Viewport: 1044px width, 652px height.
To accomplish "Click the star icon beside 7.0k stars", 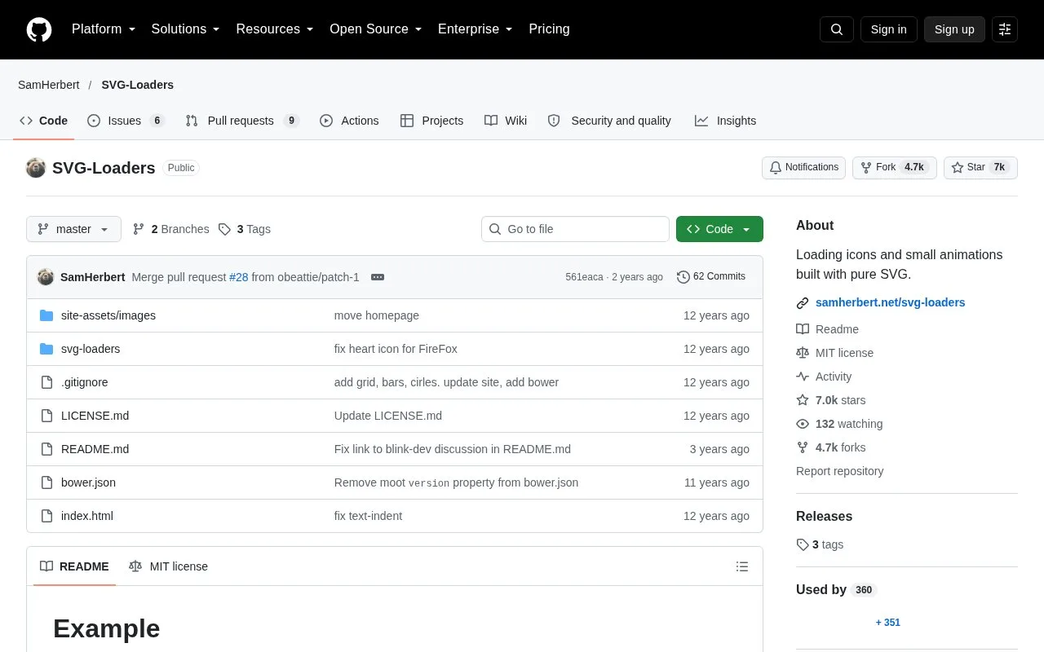I will (x=803, y=400).
